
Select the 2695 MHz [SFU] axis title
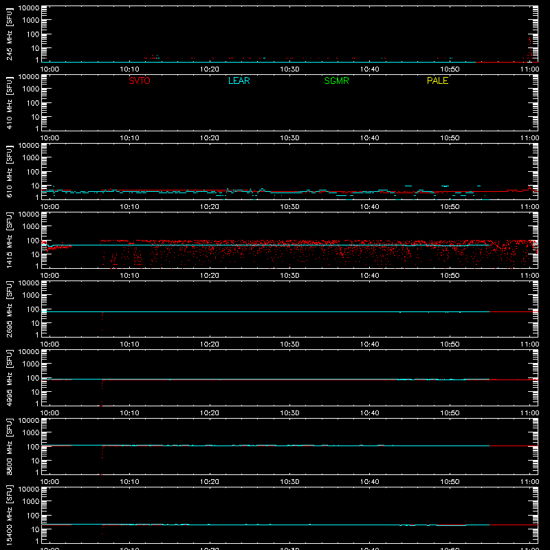tap(9, 309)
